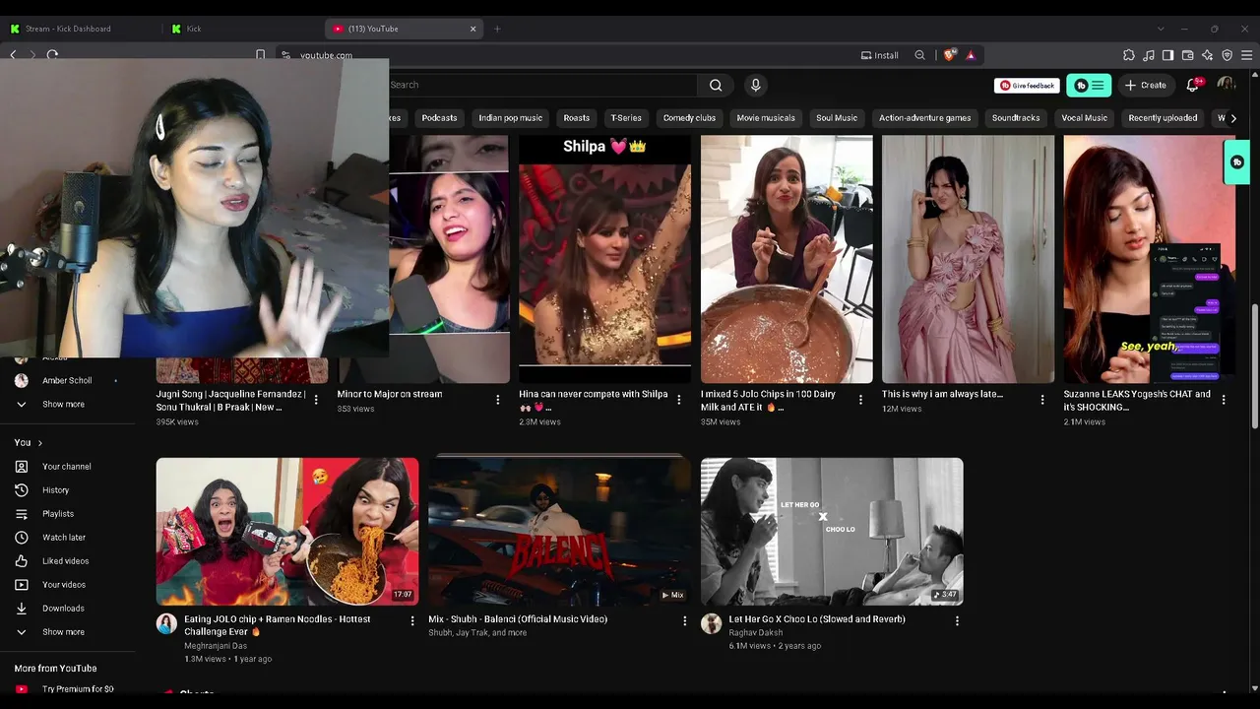Image resolution: width=1260 pixels, height=709 pixels.
Task: Click the teal extension list button
Action: 1089,86
